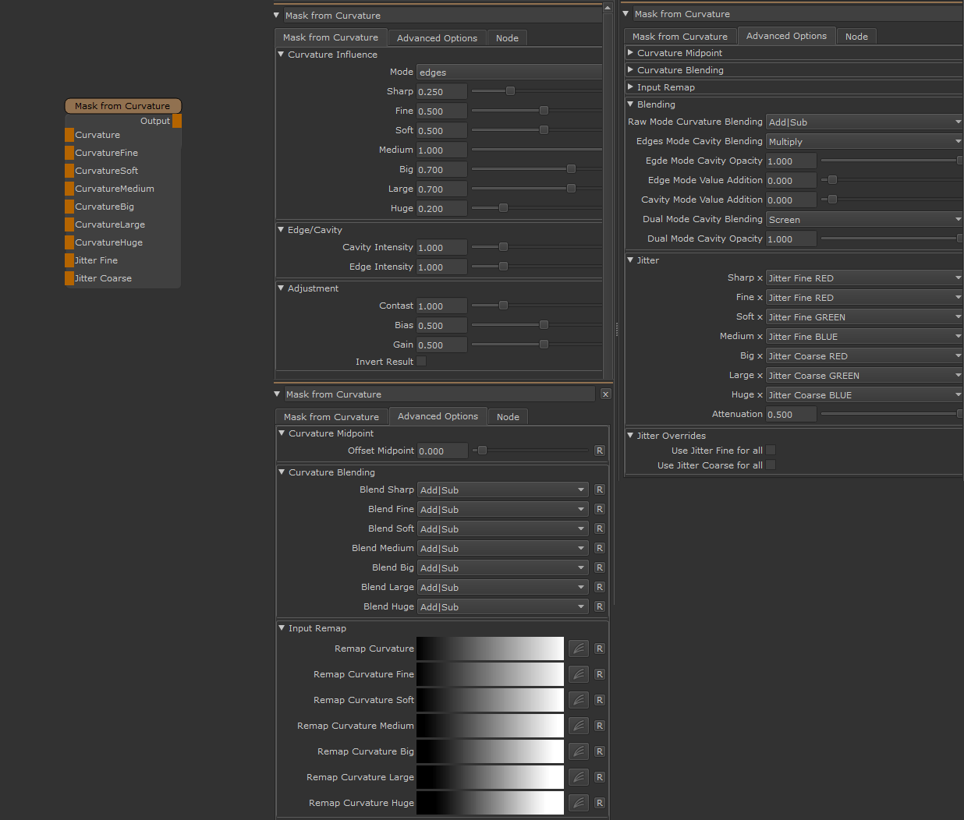Click the Sharp value input field
This screenshot has width=964, height=820.
pos(441,92)
